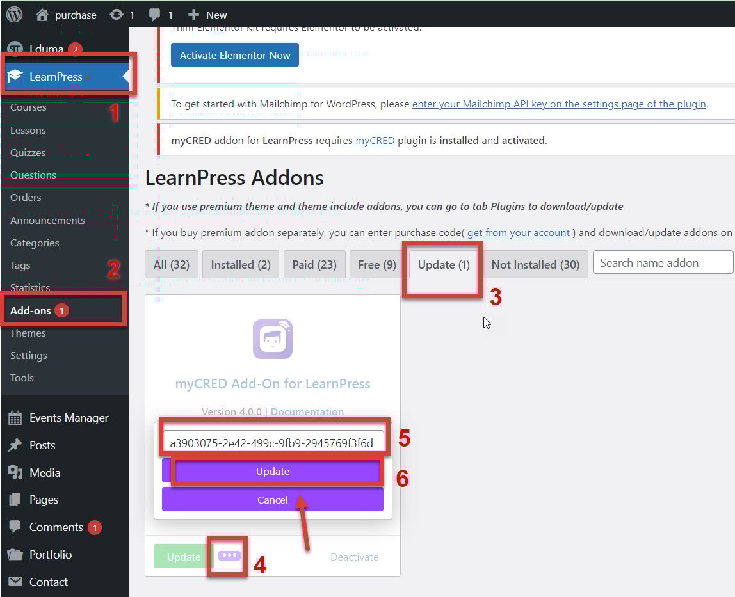
Task: Click the myCRED add-on logo icon
Action: point(273,338)
